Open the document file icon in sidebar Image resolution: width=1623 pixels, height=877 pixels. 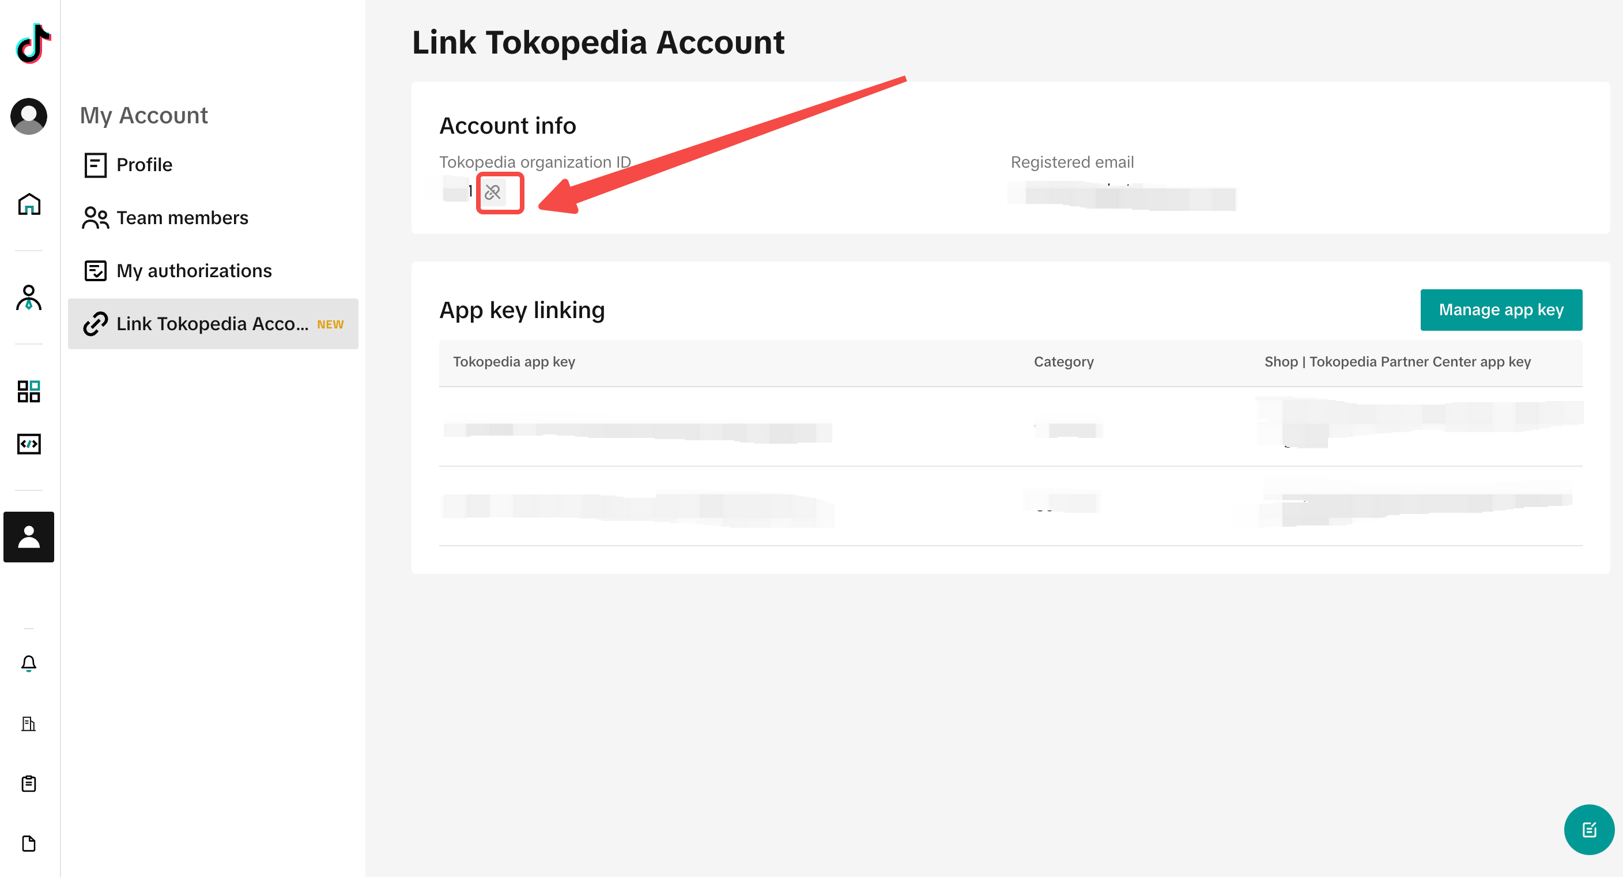pos(29,843)
